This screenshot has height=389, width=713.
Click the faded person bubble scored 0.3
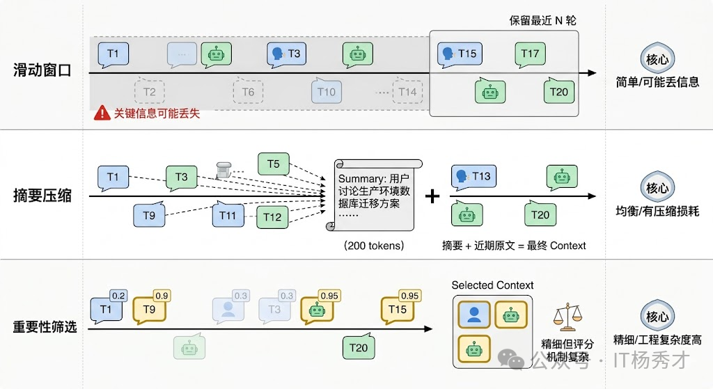228,310
